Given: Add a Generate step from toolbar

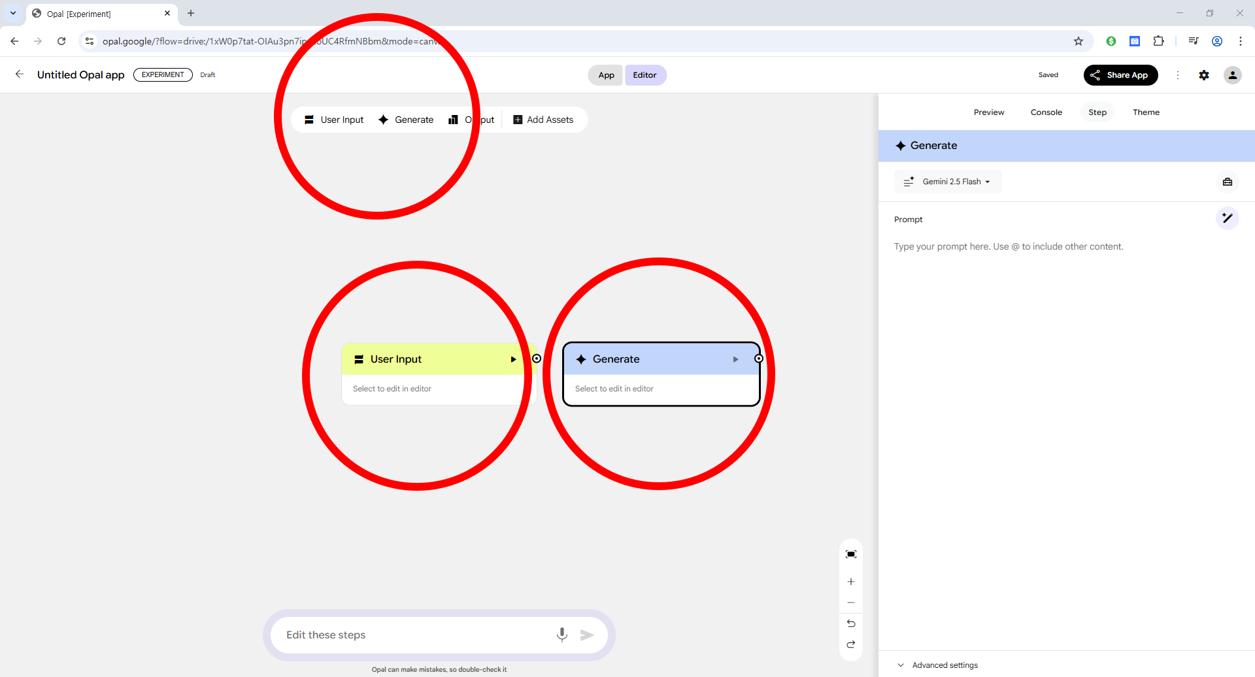Looking at the screenshot, I should 406,120.
